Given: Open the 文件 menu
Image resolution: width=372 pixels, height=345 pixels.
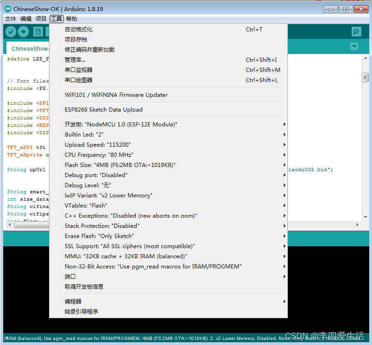Looking at the screenshot, I should (11, 19).
